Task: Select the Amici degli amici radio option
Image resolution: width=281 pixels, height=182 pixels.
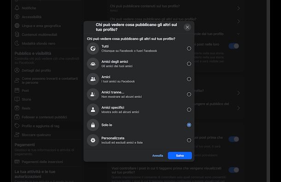Action: click(189, 63)
